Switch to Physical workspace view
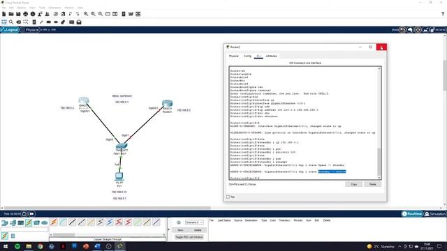The width and height of the screenshot is (447, 251). (30, 30)
